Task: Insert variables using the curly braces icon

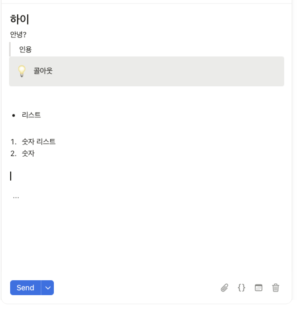Action: click(241, 288)
